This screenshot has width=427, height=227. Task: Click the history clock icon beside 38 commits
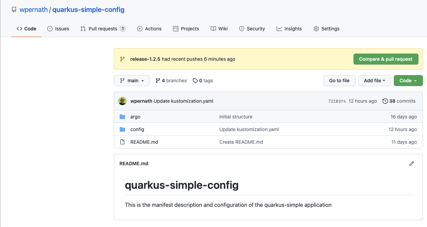point(385,101)
